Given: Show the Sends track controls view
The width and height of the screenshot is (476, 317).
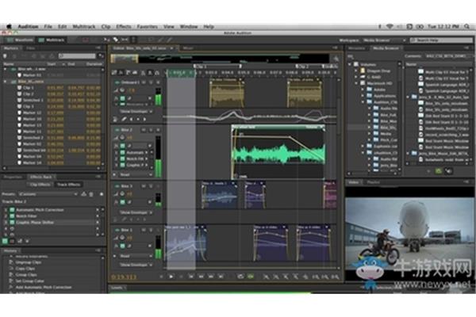Looking at the screenshot, I should pyautogui.click(x=128, y=72).
